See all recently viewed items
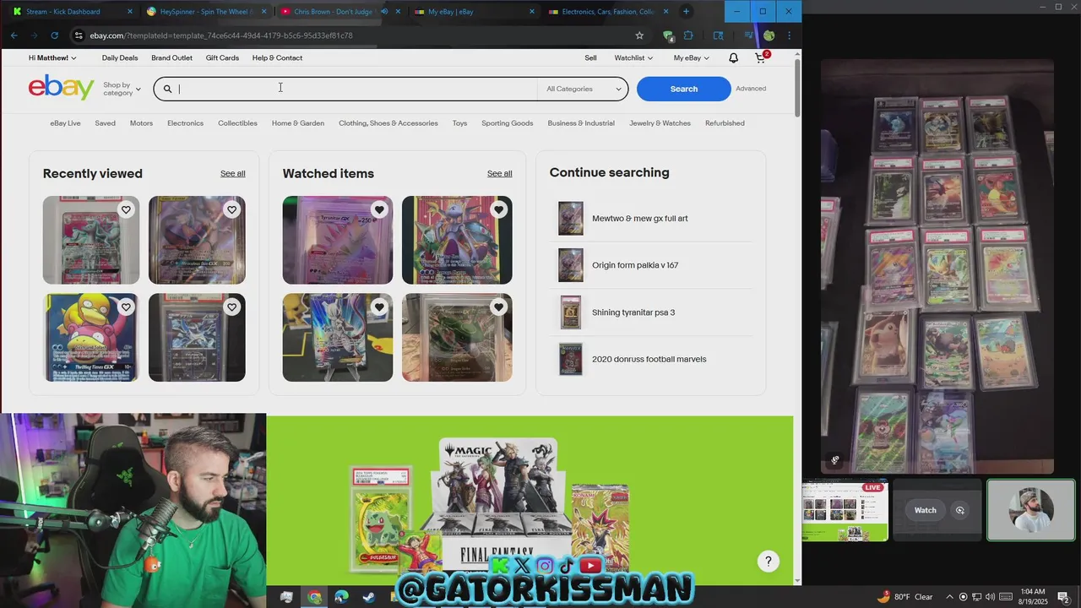This screenshot has height=608, width=1081. [x=232, y=174]
